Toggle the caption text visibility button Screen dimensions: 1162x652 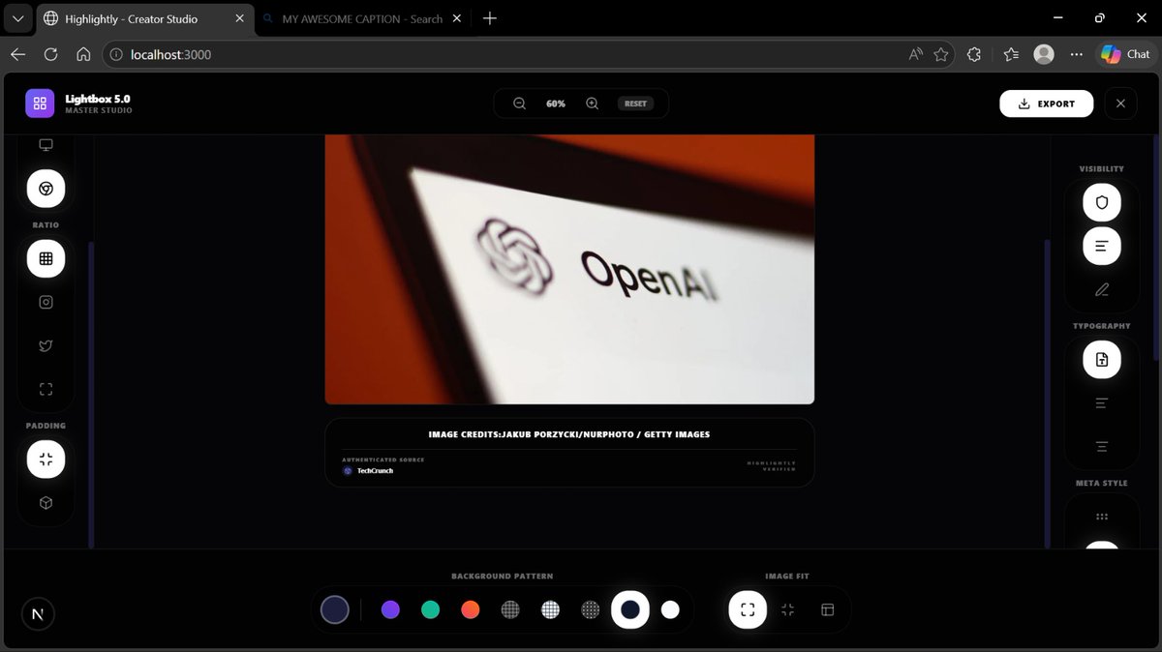click(1102, 246)
